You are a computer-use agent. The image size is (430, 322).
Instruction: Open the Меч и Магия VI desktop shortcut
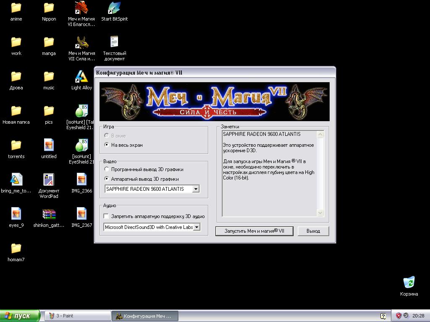[x=81, y=8]
